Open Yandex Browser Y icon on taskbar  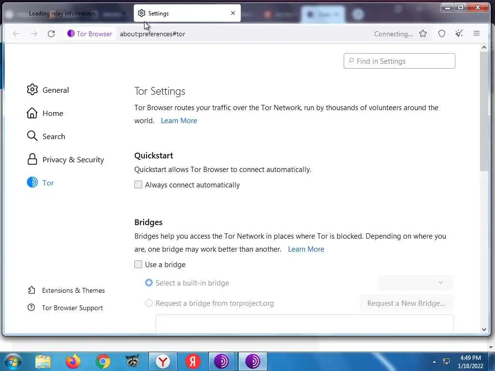point(162,361)
